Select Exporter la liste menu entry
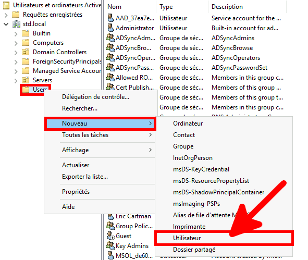The height and width of the screenshot is (260, 308). [100, 177]
